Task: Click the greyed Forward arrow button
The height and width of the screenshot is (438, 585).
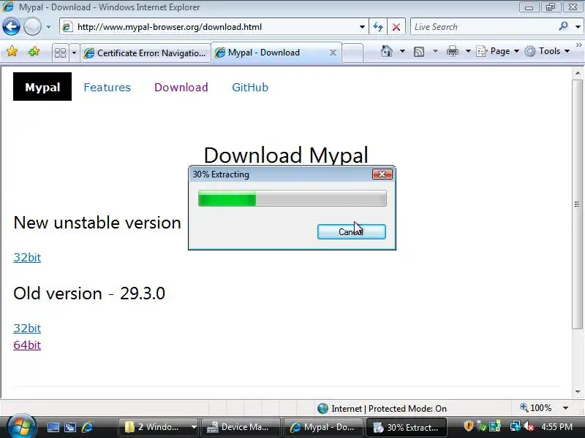Action: click(32, 27)
